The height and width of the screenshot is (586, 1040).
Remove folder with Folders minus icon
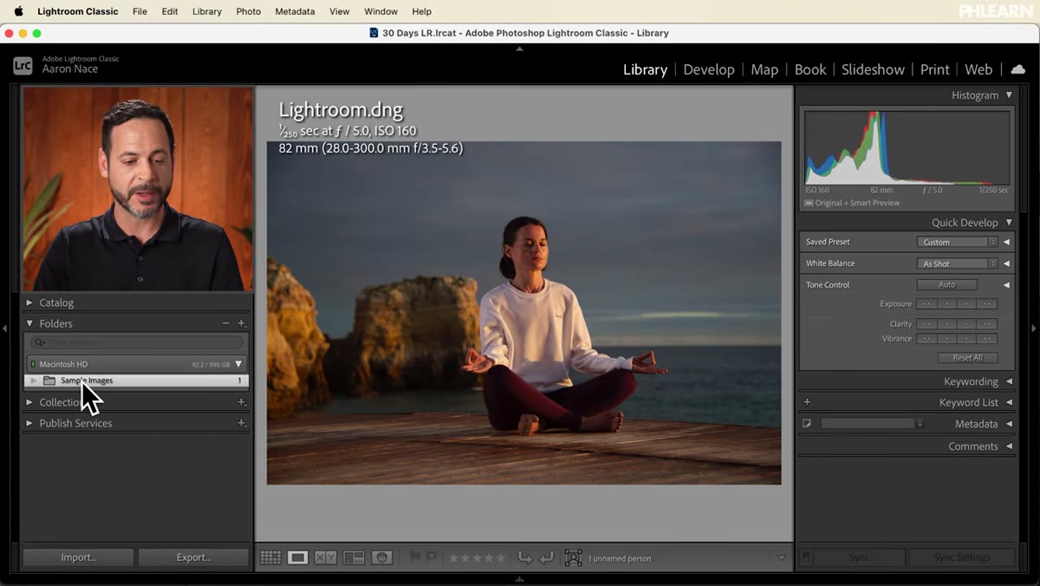[226, 323]
